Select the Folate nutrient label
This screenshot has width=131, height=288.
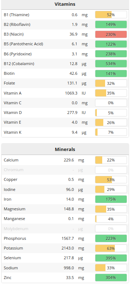pos(9,83)
